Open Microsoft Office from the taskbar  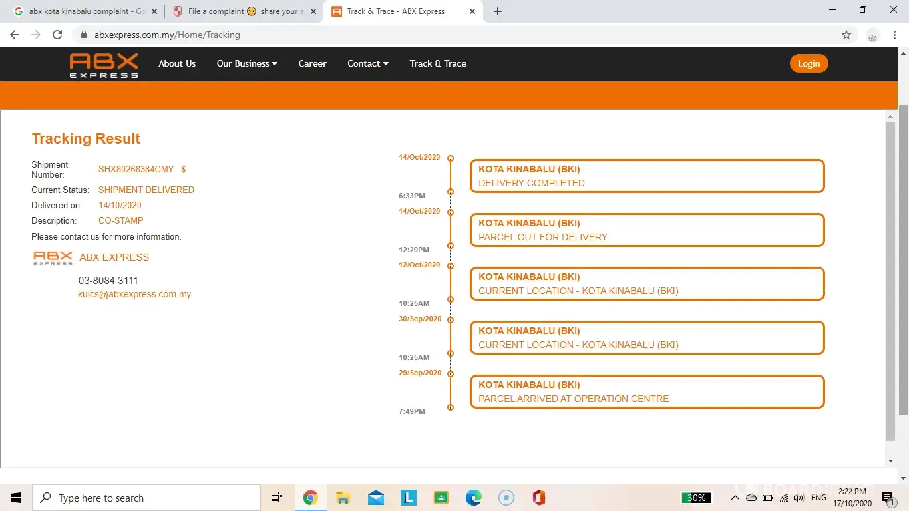click(538, 498)
